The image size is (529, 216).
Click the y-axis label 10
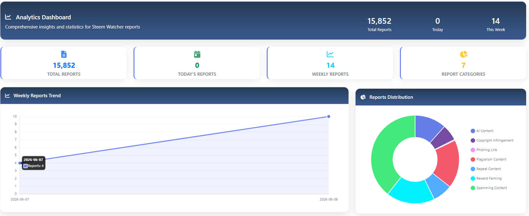15,117
